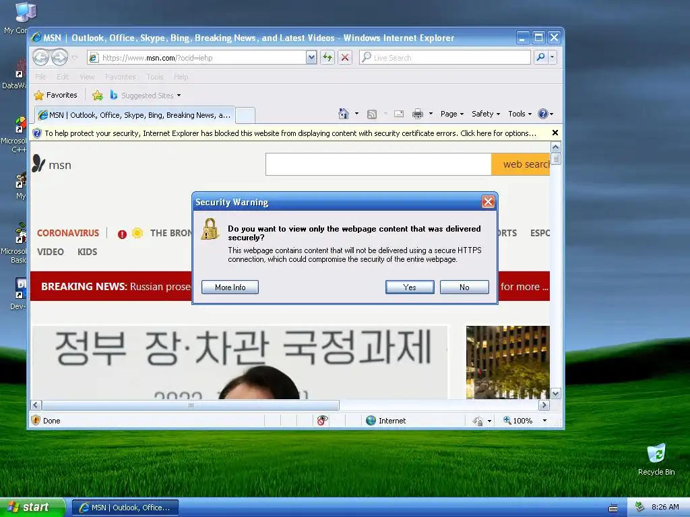Click the sun weather icon
The height and width of the screenshot is (517, 690).
pos(137,232)
